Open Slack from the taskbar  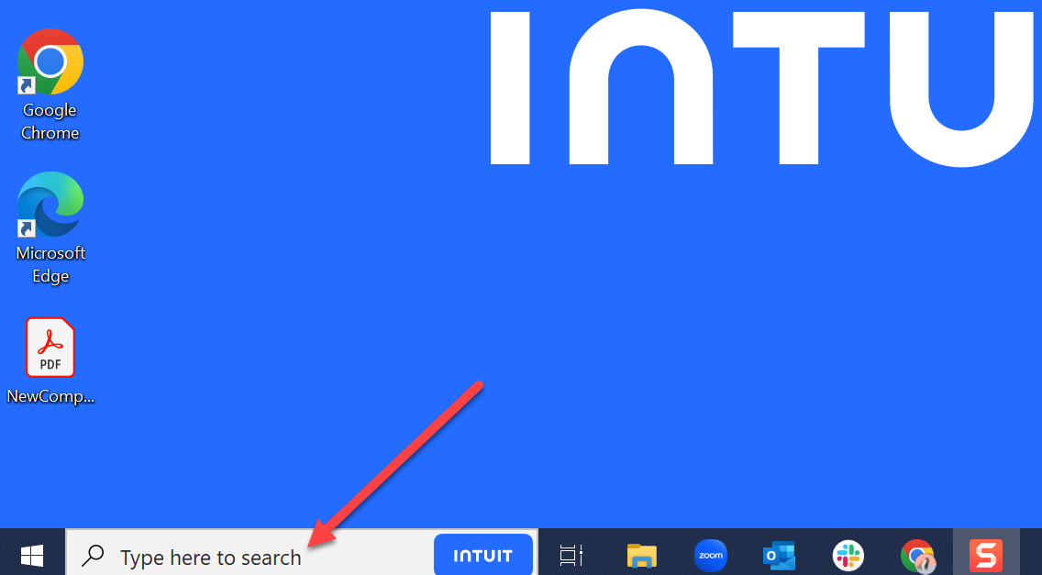pyautogui.click(x=848, y=555)
